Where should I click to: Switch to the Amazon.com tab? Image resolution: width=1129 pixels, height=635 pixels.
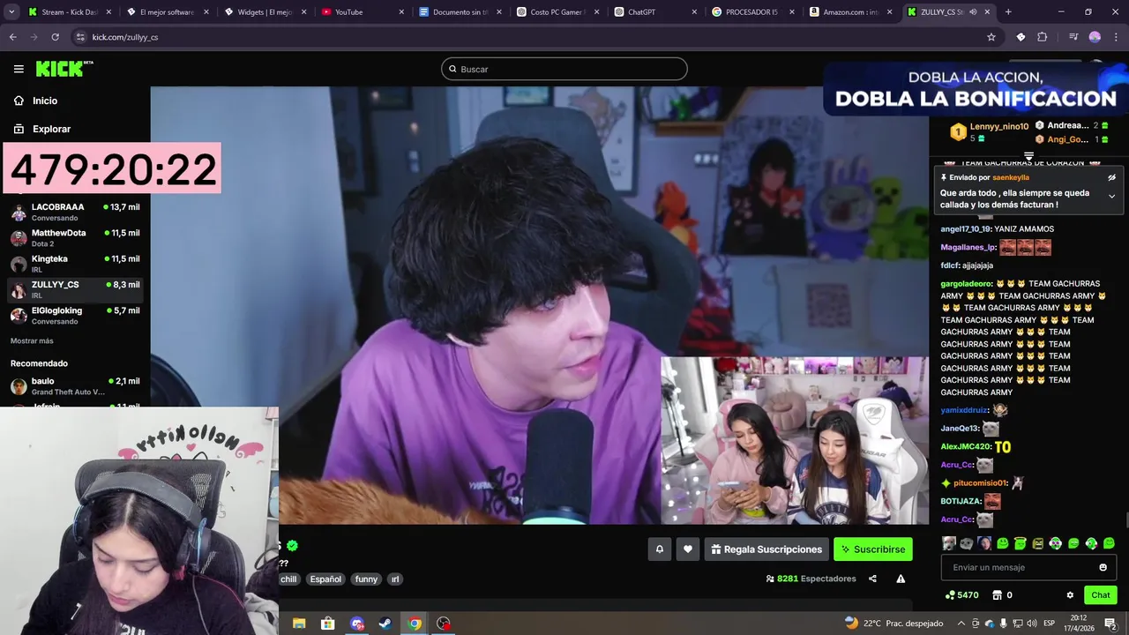(x=850, y=12)
